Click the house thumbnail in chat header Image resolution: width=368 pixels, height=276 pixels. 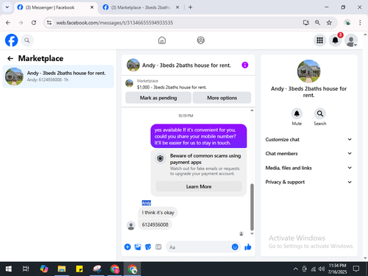pyautogui.click(x=133, y=65)
